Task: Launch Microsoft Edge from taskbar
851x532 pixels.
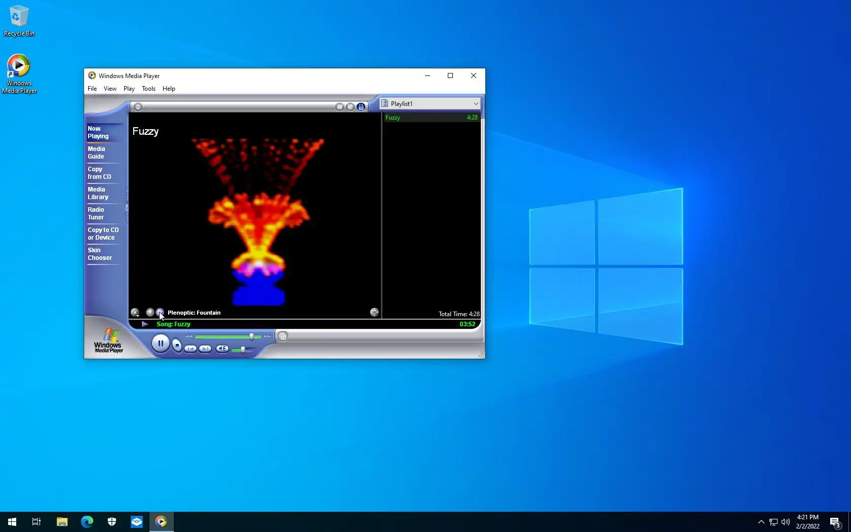Action: tap(87, 522)
